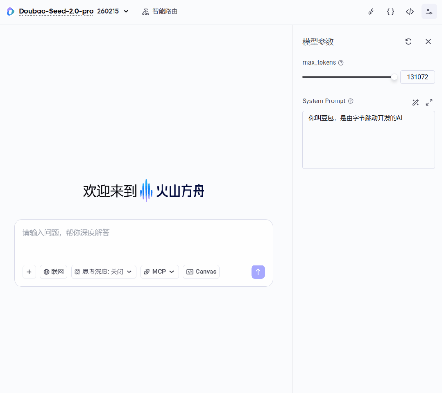Open the 思考深度 depth selection chevron

click(129, 272)
